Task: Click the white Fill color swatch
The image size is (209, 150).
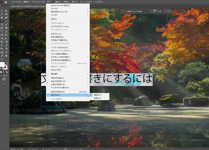Action: click(2, 65)
